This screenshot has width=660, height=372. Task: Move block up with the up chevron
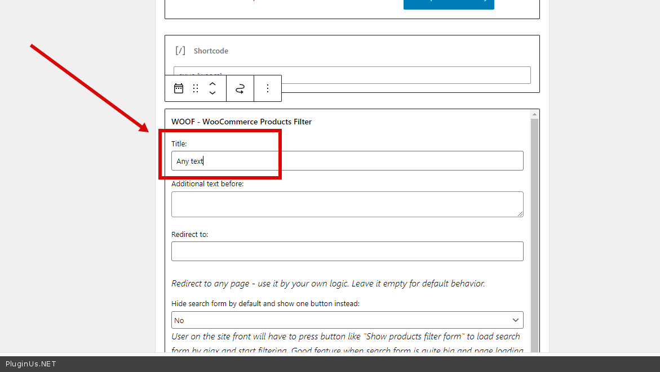(212, 83)
